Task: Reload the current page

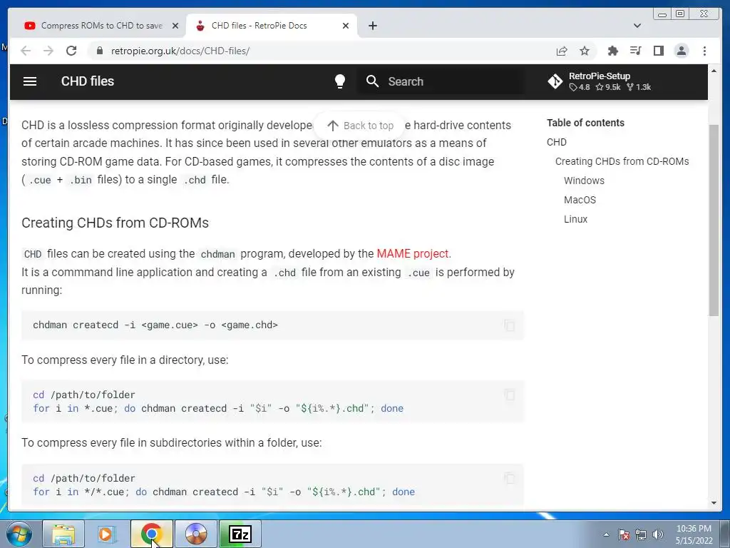Action: pos(71,51)
